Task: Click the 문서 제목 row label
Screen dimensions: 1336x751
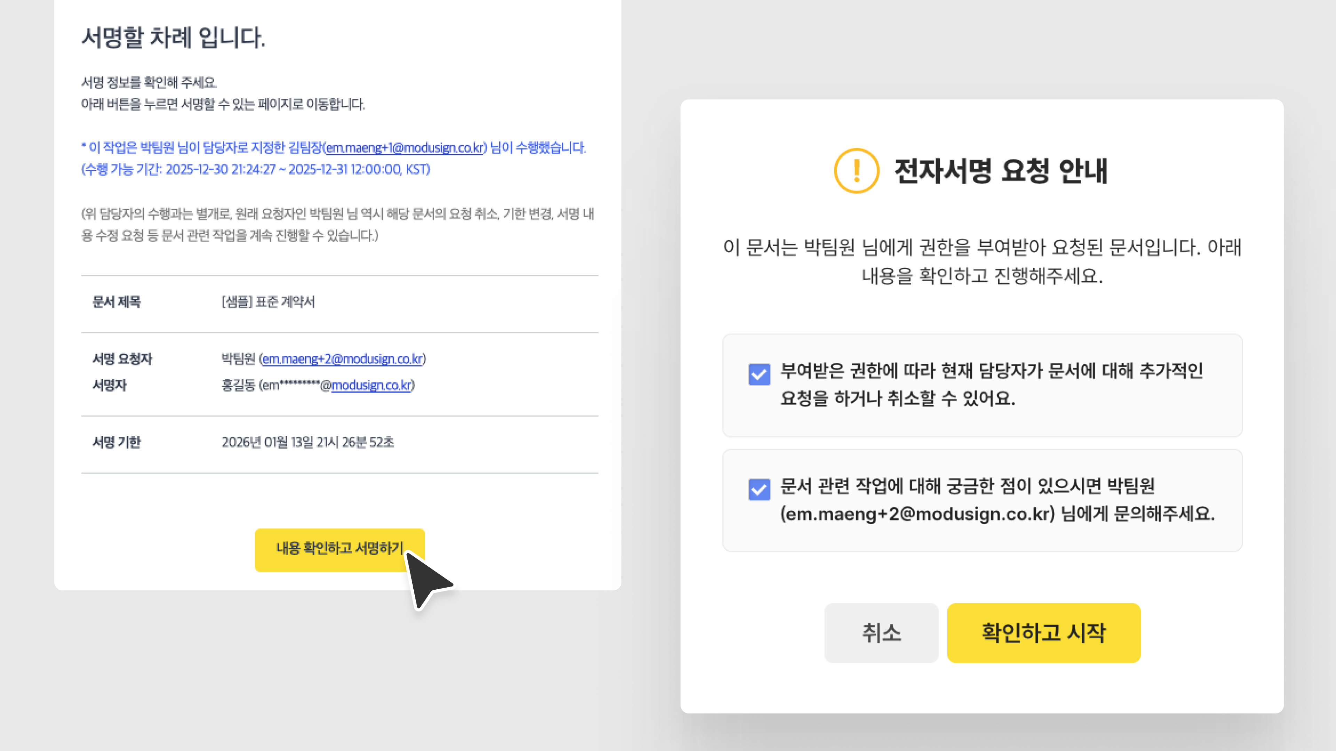Action: (116, 302)
